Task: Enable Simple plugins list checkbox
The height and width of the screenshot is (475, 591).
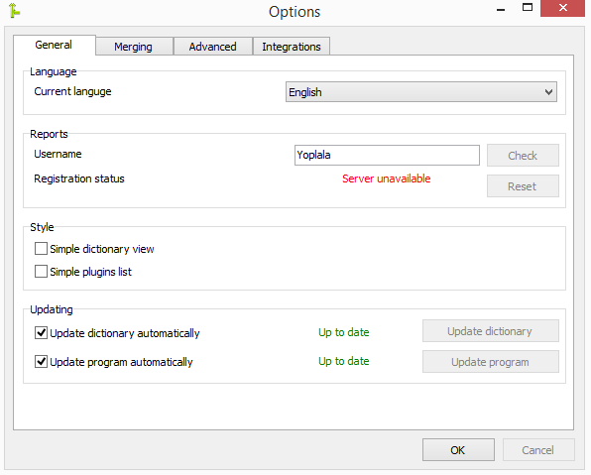Action: tap(41, 272)
